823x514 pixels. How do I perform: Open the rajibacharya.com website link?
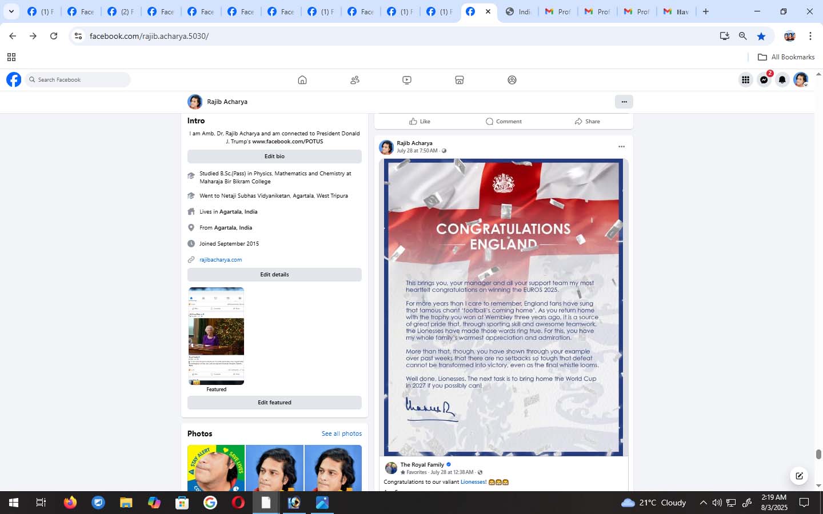click(x=221, y=260)
